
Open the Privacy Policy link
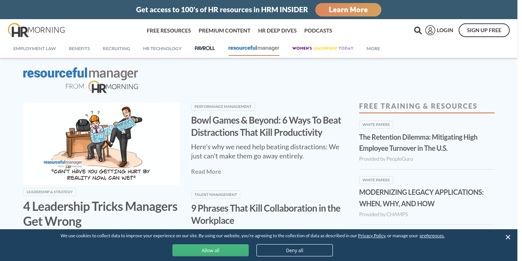[x=372, y=236]
